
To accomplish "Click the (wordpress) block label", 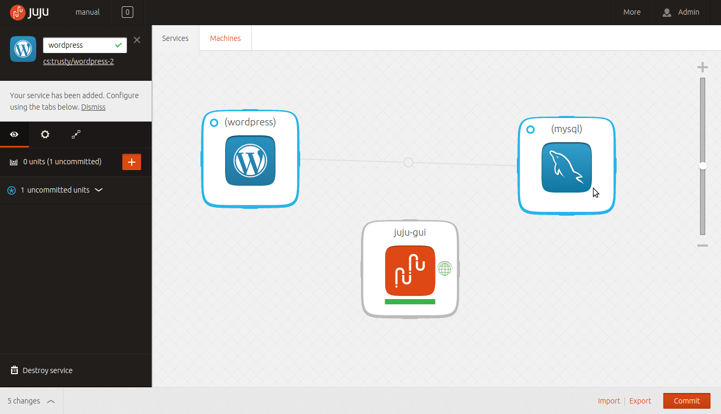I will pyautogui.click(x=250, y=122).
